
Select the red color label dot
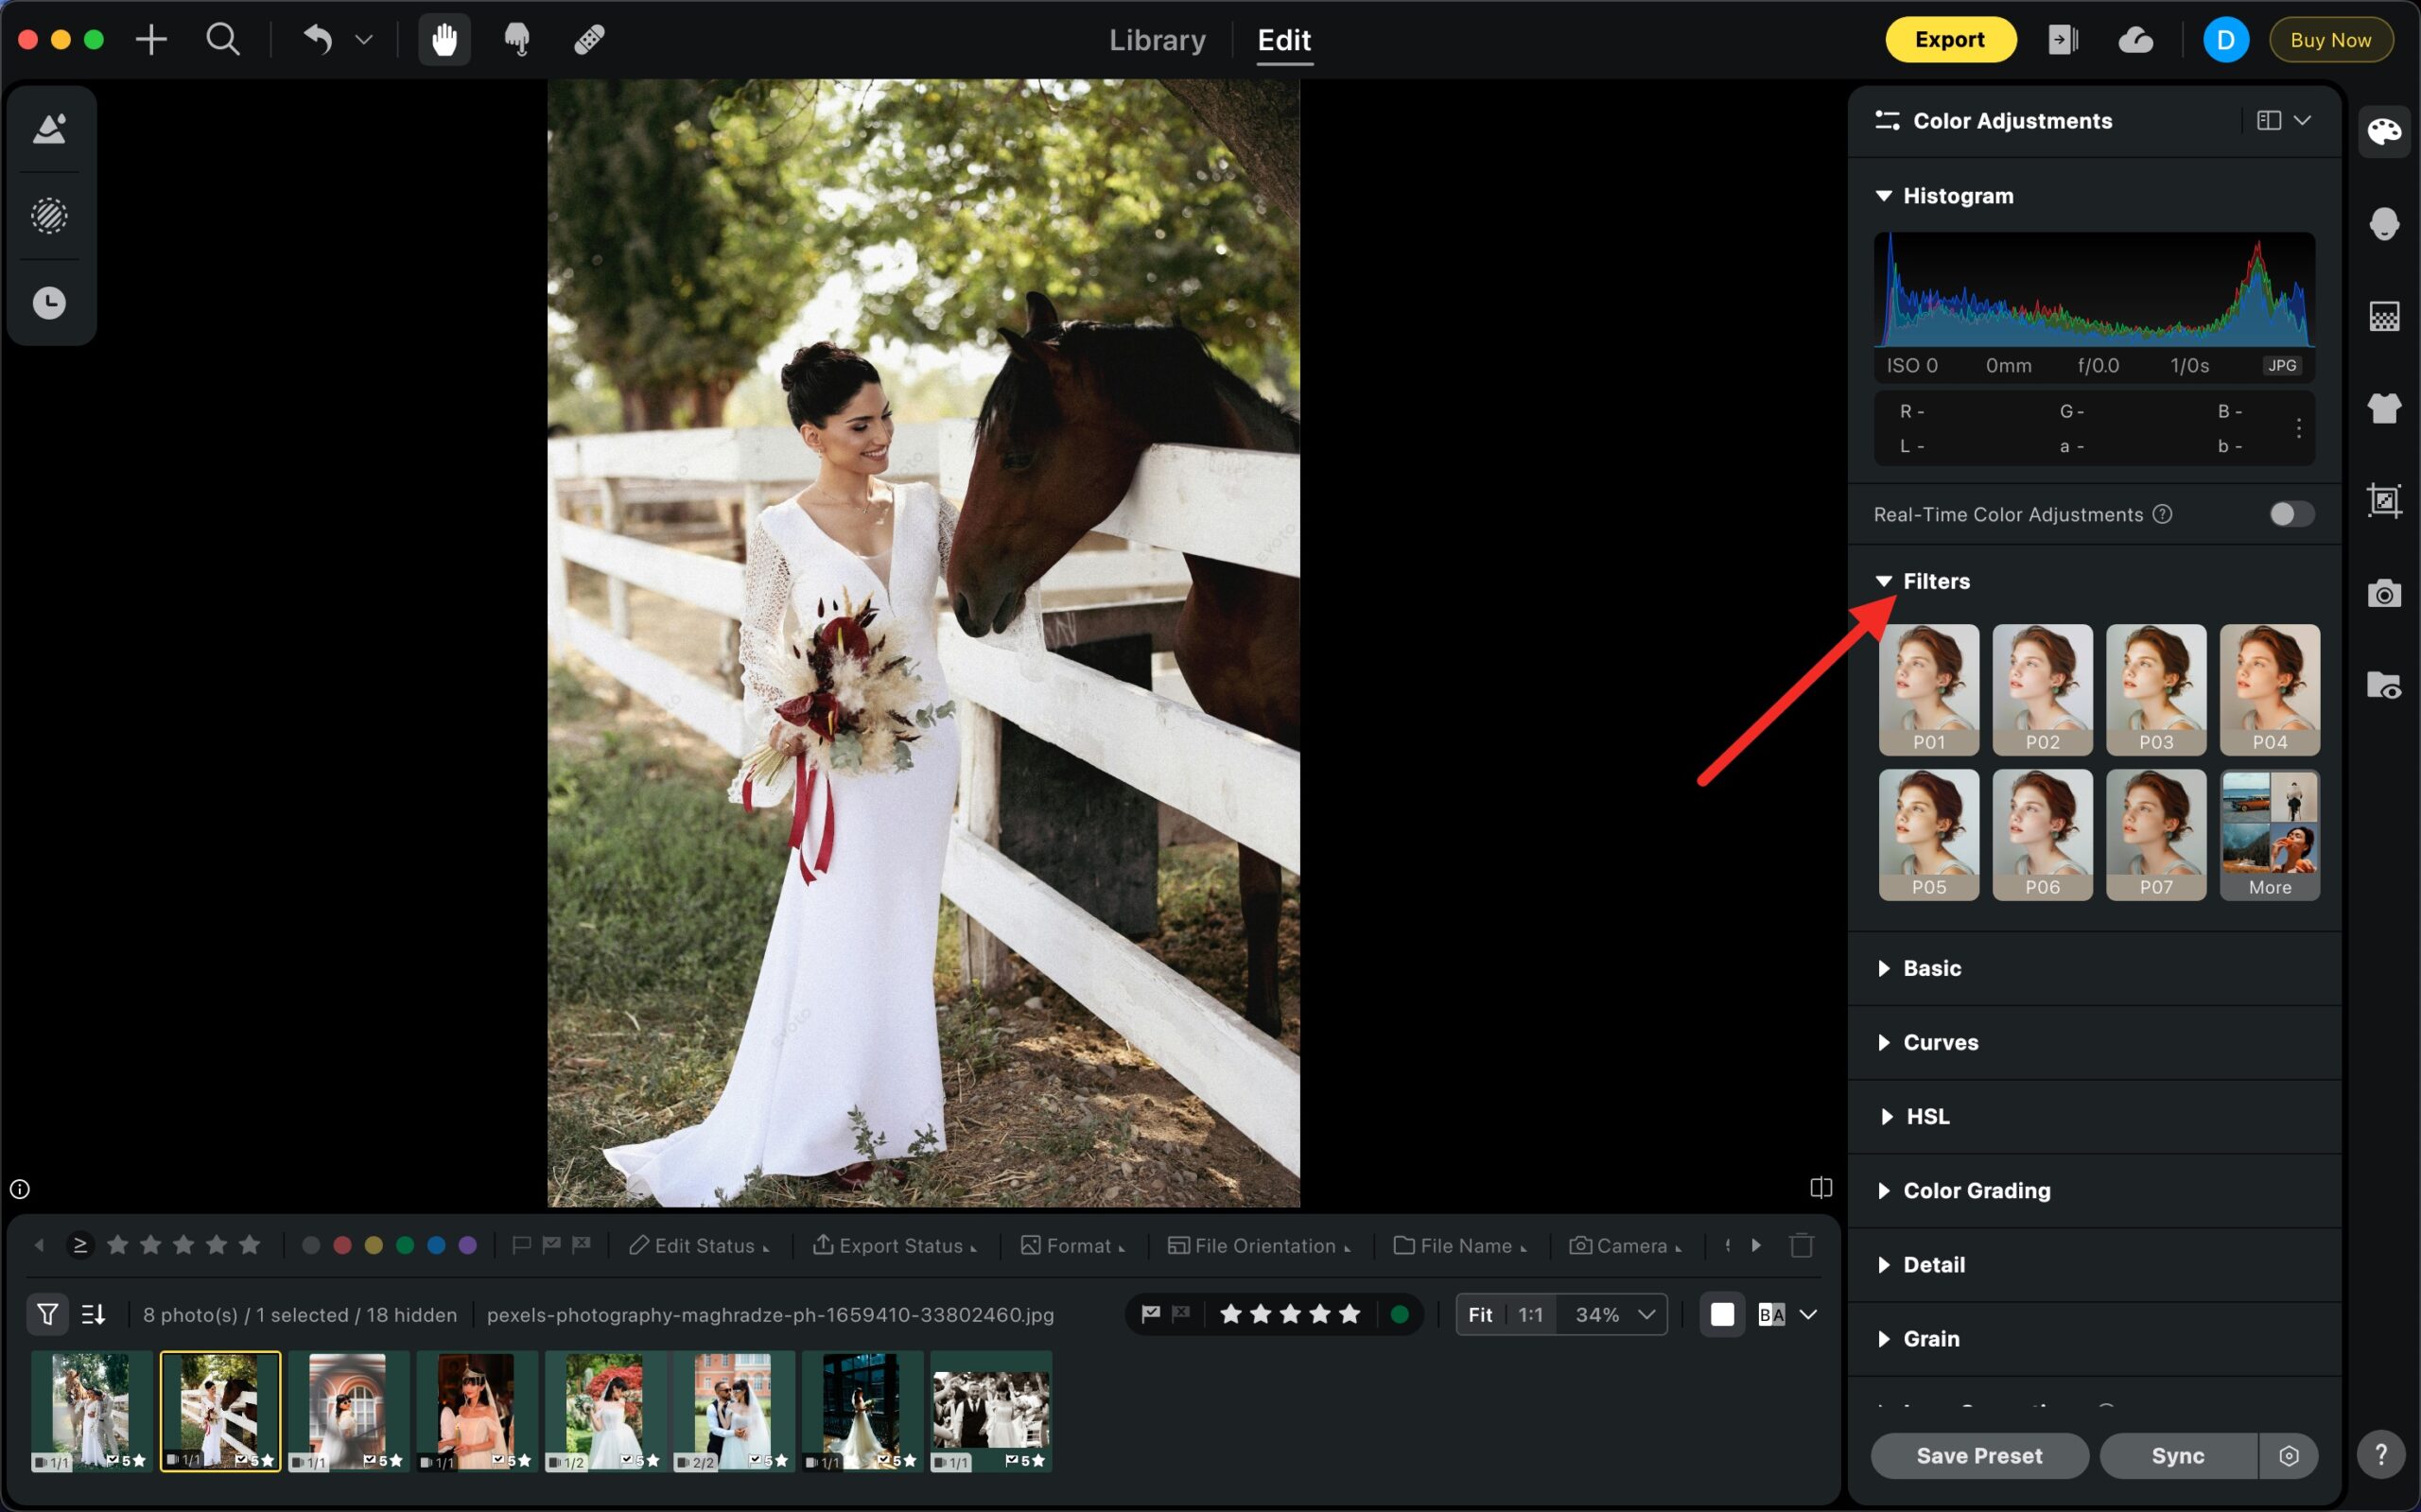(342, 1245)
